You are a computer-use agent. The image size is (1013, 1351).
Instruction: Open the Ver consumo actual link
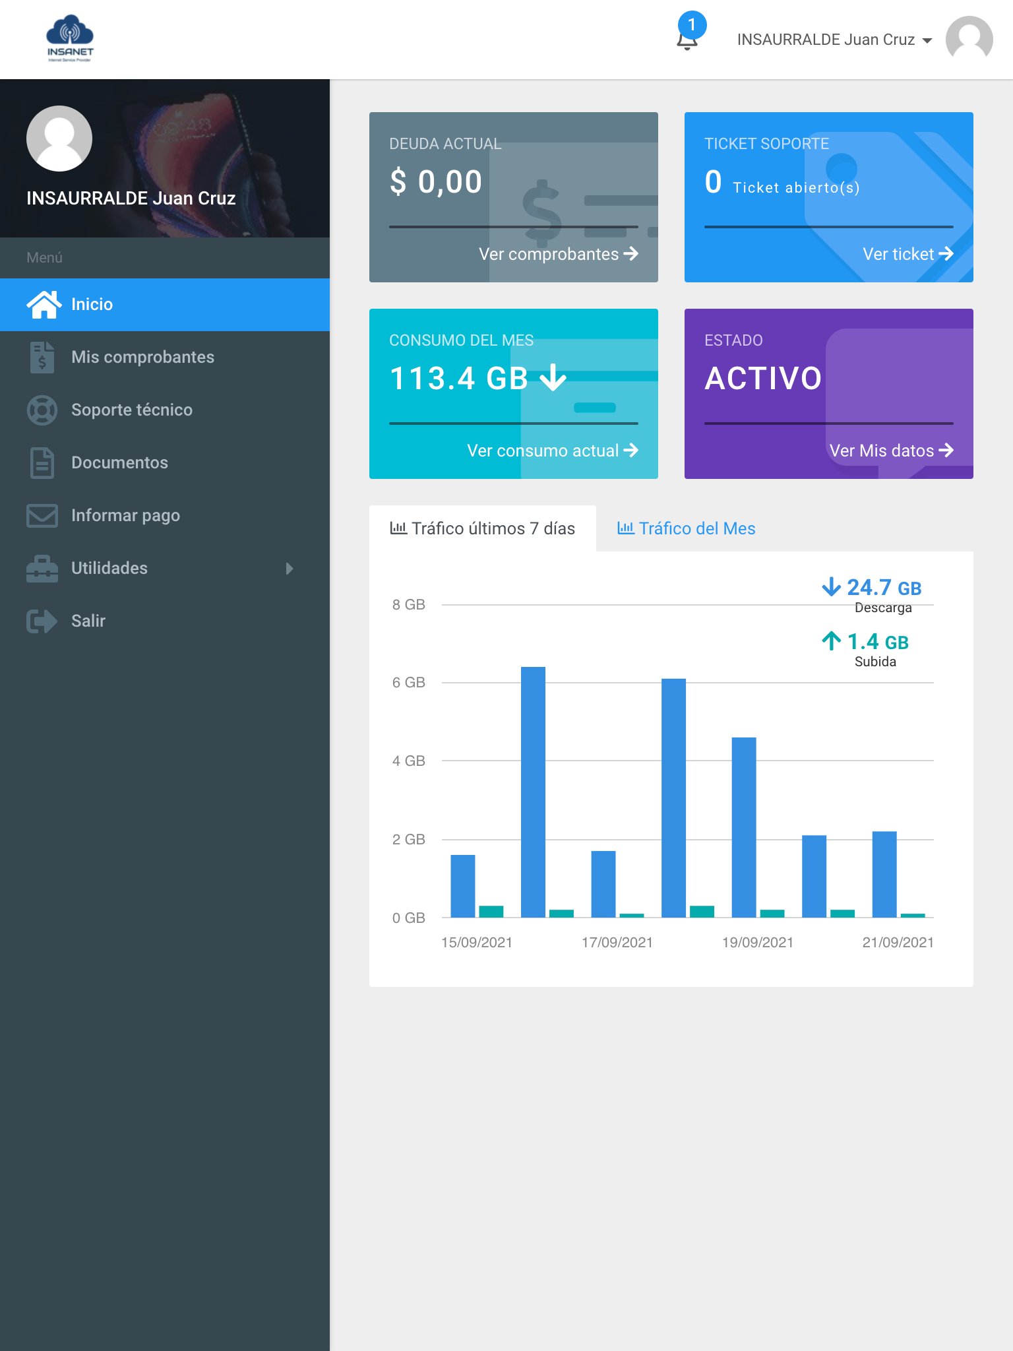point(552,451)
